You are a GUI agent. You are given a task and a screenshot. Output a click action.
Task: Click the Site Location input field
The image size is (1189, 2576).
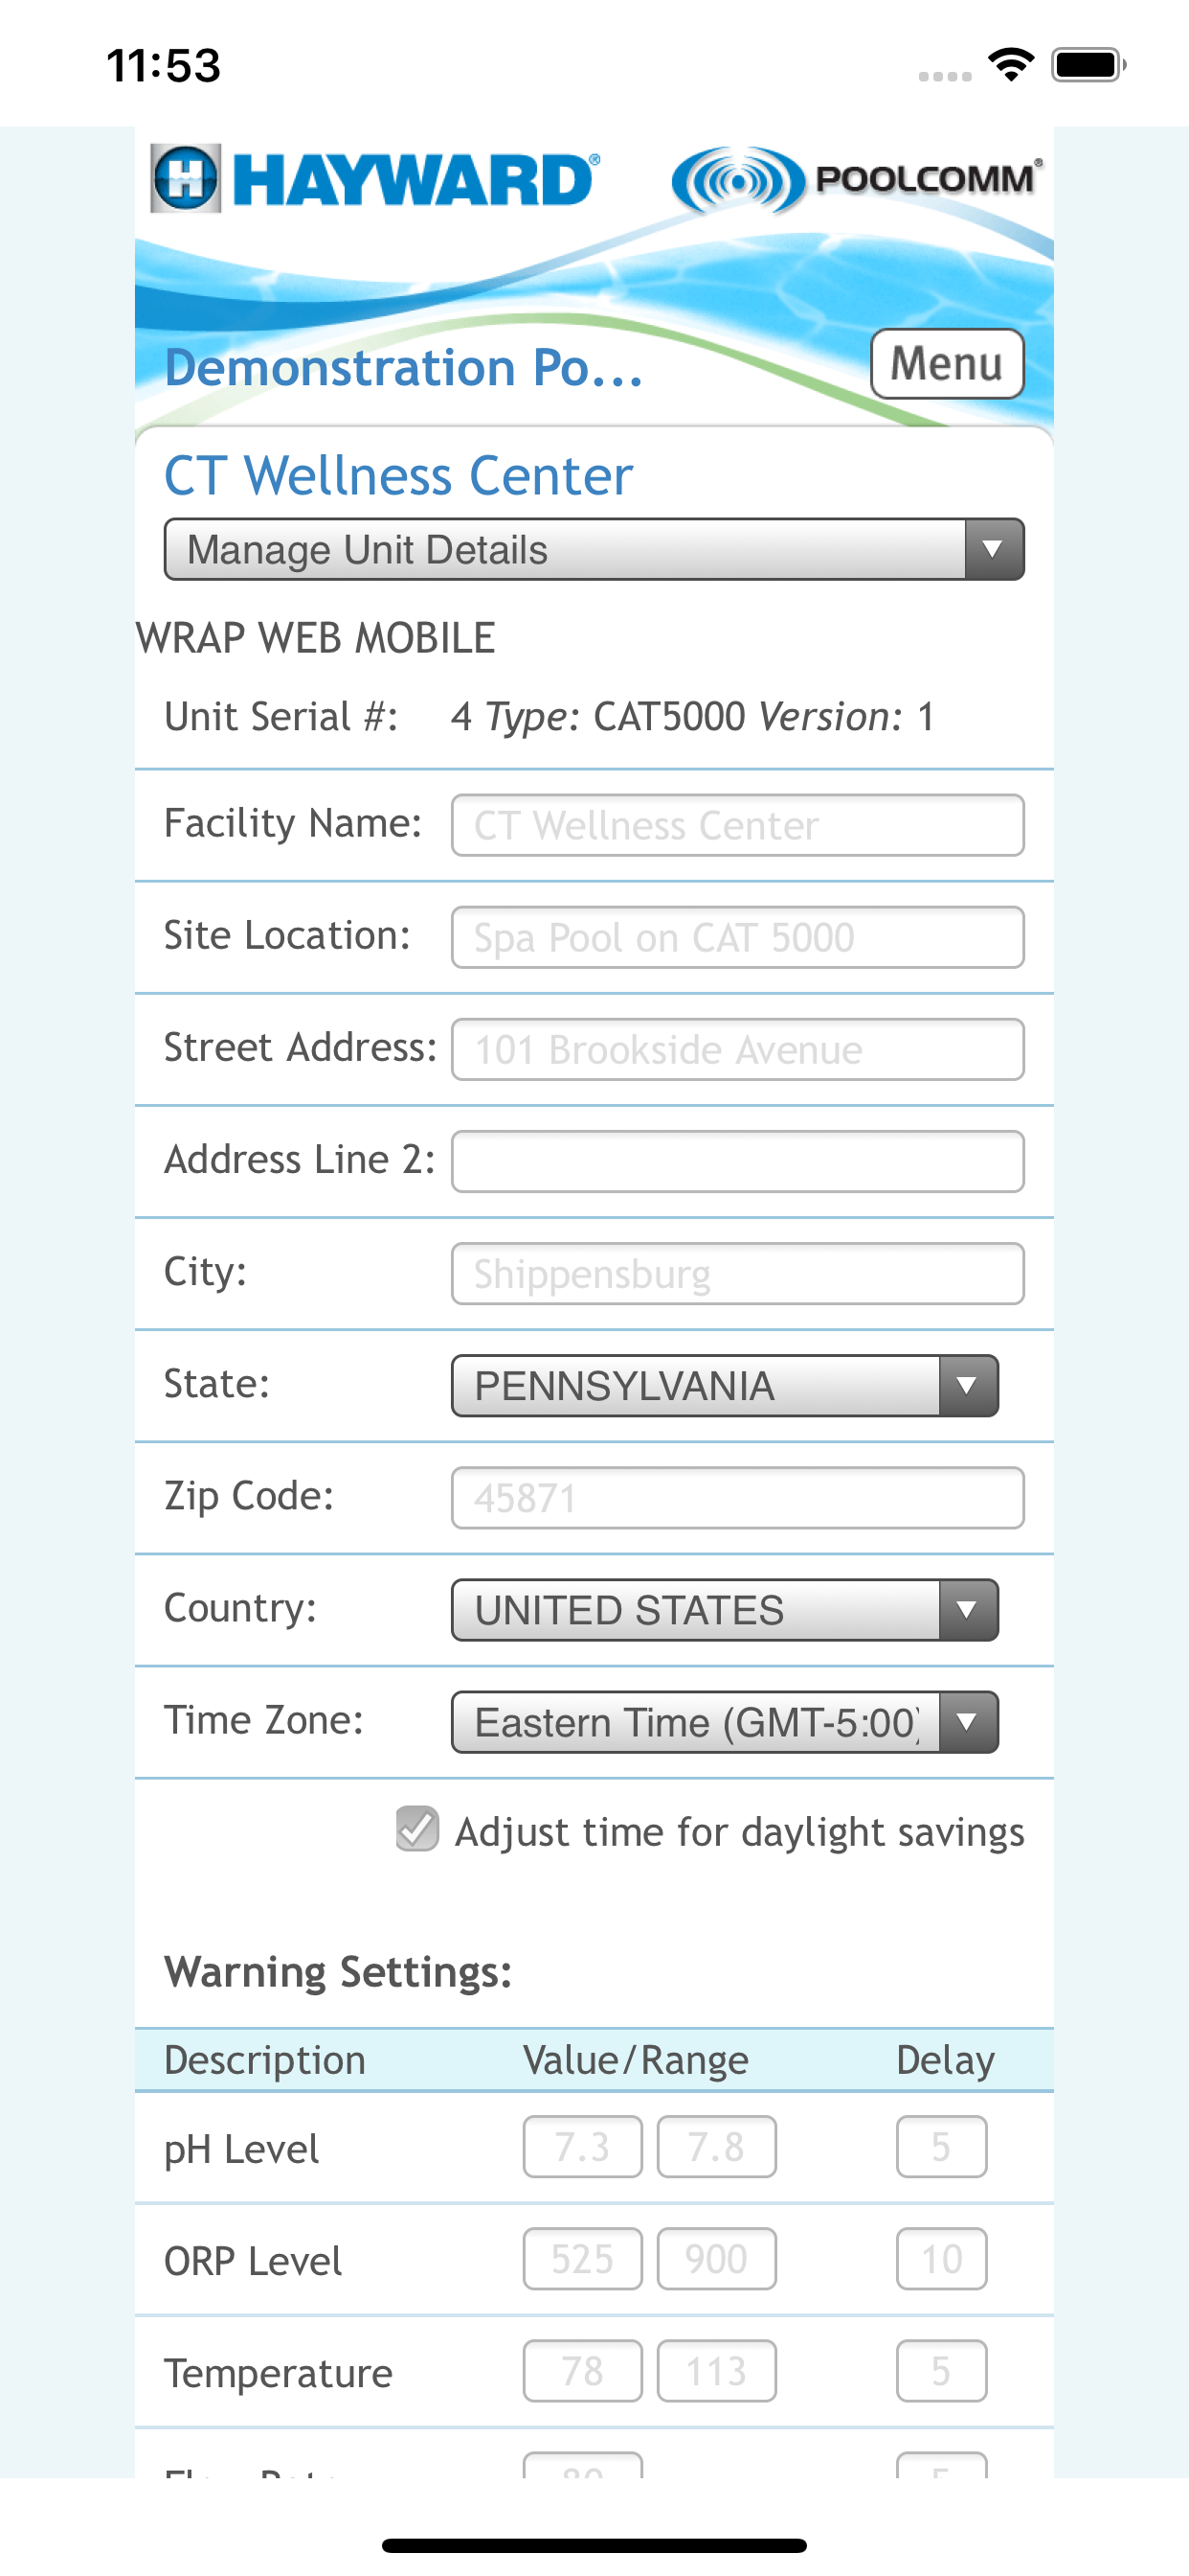pyautogui.click(x=737, y=937)
